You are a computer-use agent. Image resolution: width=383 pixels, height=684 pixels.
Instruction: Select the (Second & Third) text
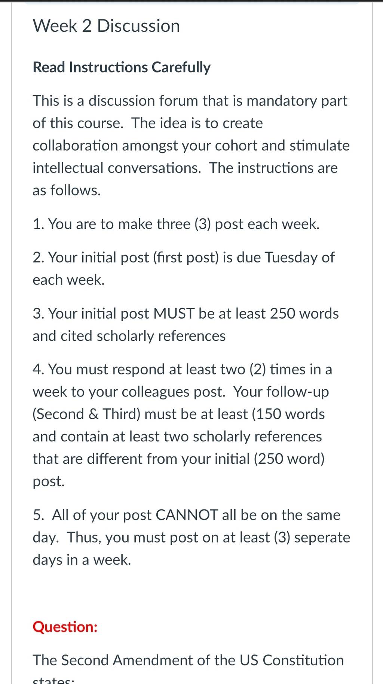(x=86, y=414)
